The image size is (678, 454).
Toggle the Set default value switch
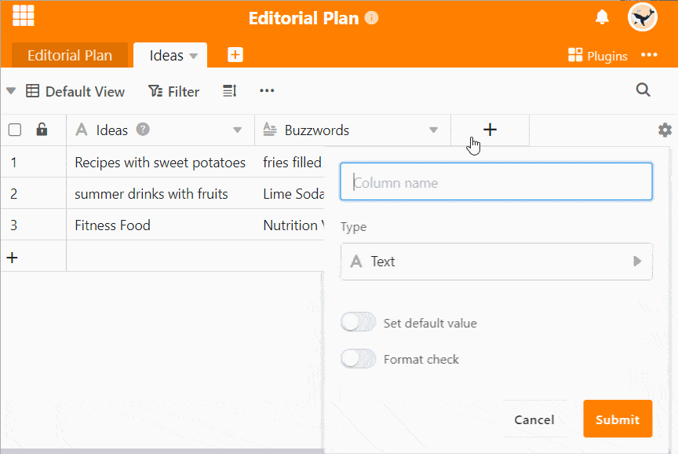359,323
